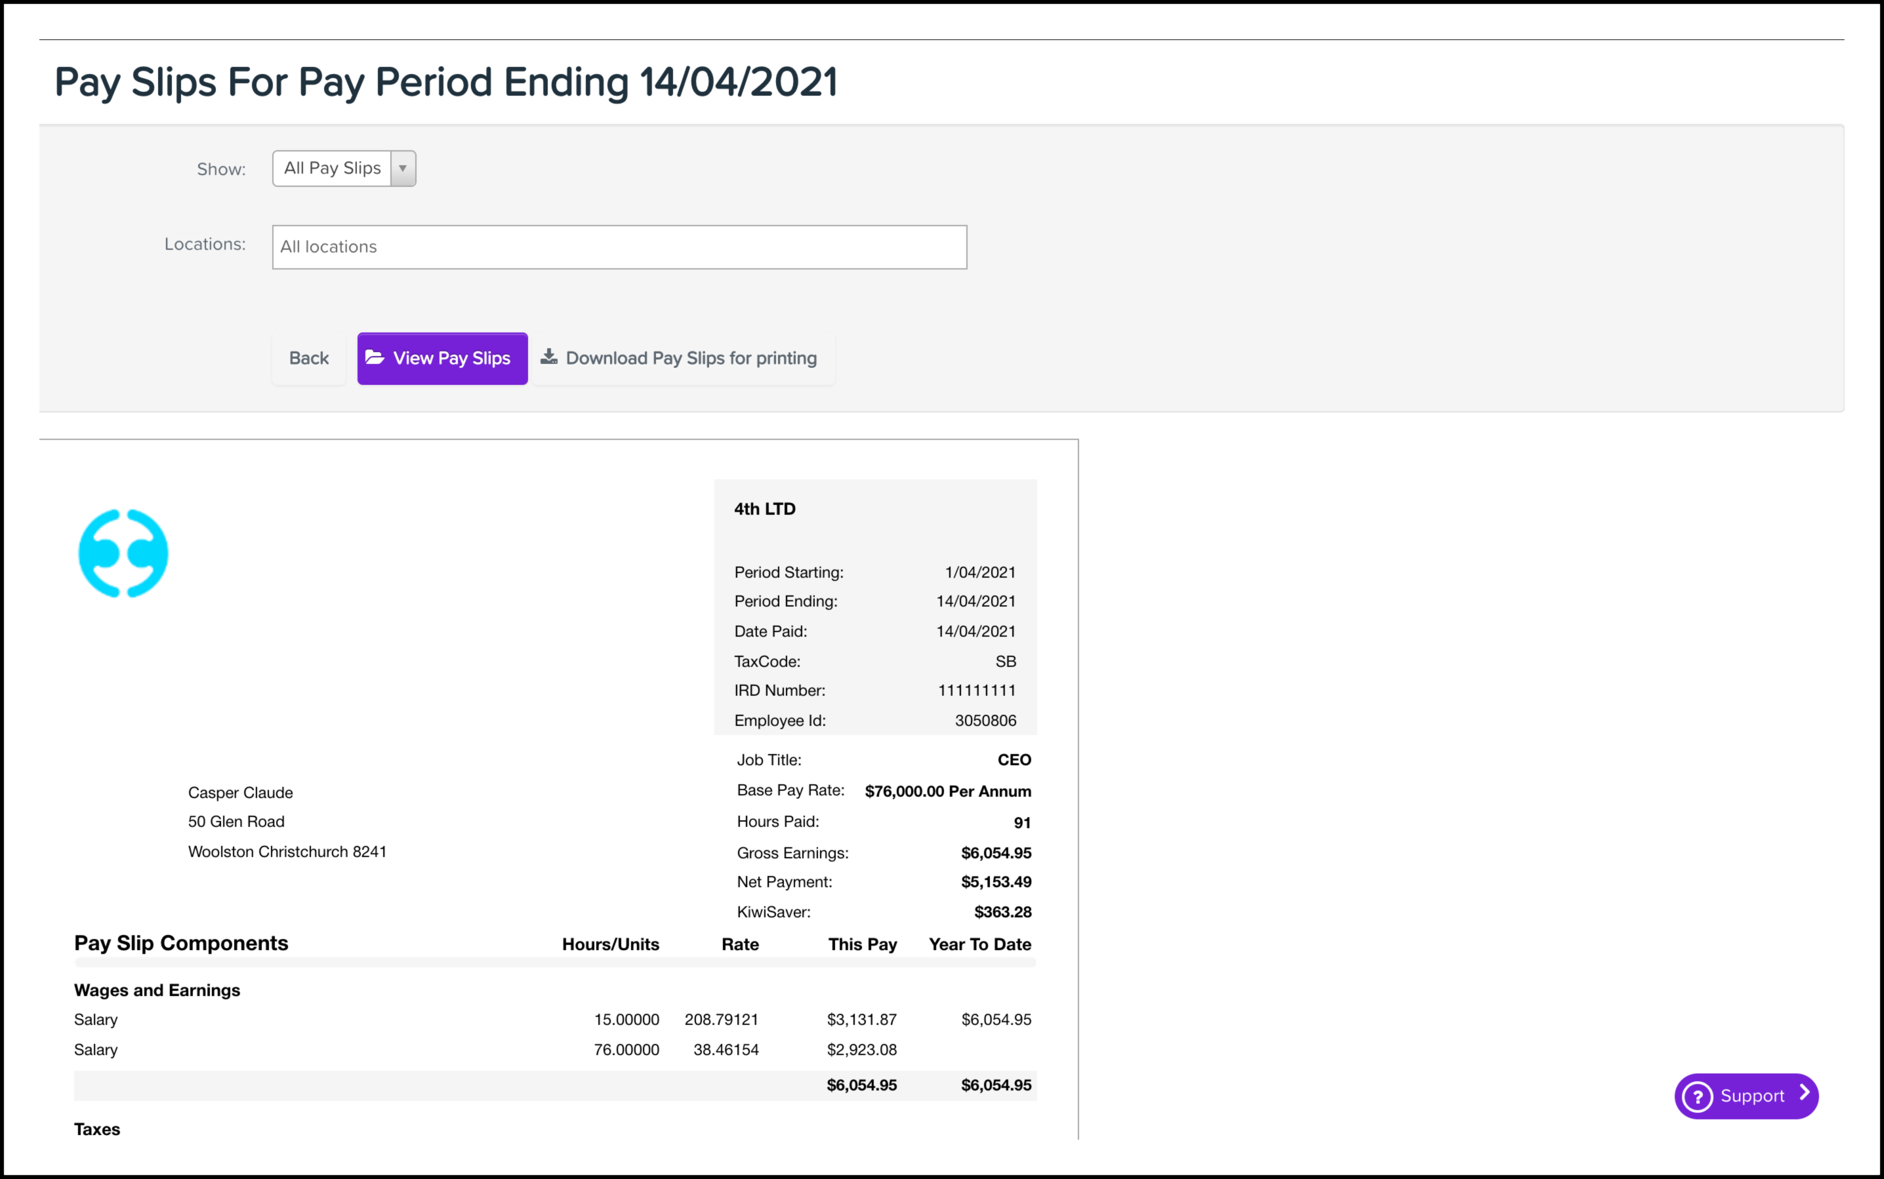Select the All Pay Slips combo box

pos(333,169)
